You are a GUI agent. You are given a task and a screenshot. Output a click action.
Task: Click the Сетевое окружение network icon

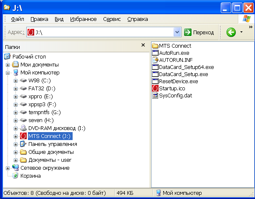click(15, 168)
